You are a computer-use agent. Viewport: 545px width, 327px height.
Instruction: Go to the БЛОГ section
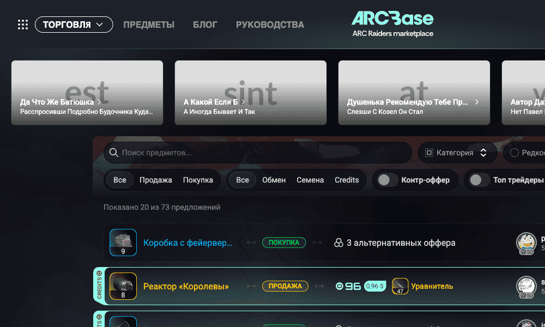205,25
